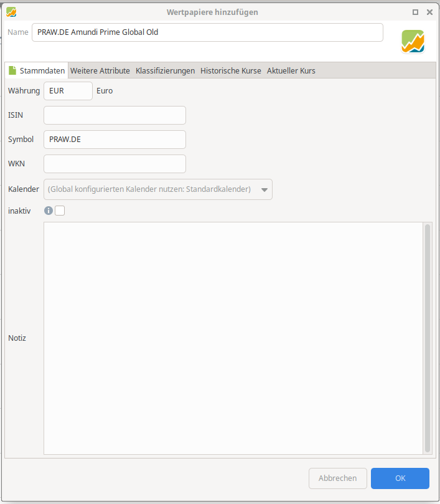Focus the ISIN input field
The width and height of the screenshot is (440, 504).
(x=115, y=115)
